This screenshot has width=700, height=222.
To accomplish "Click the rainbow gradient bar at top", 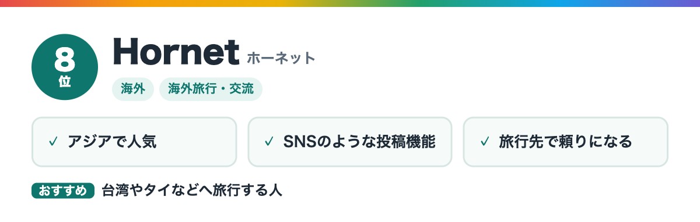I will click(350, 3).
